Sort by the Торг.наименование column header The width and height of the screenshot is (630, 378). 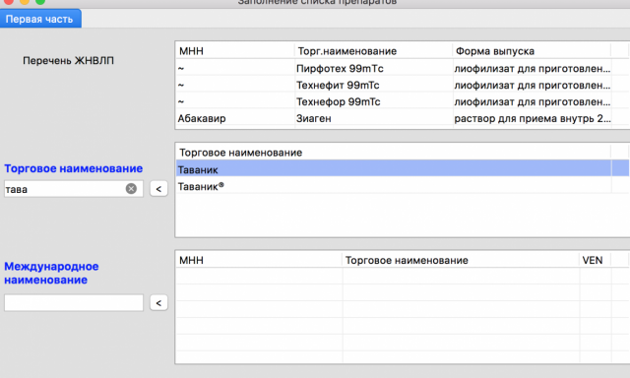tap(373, 51)
